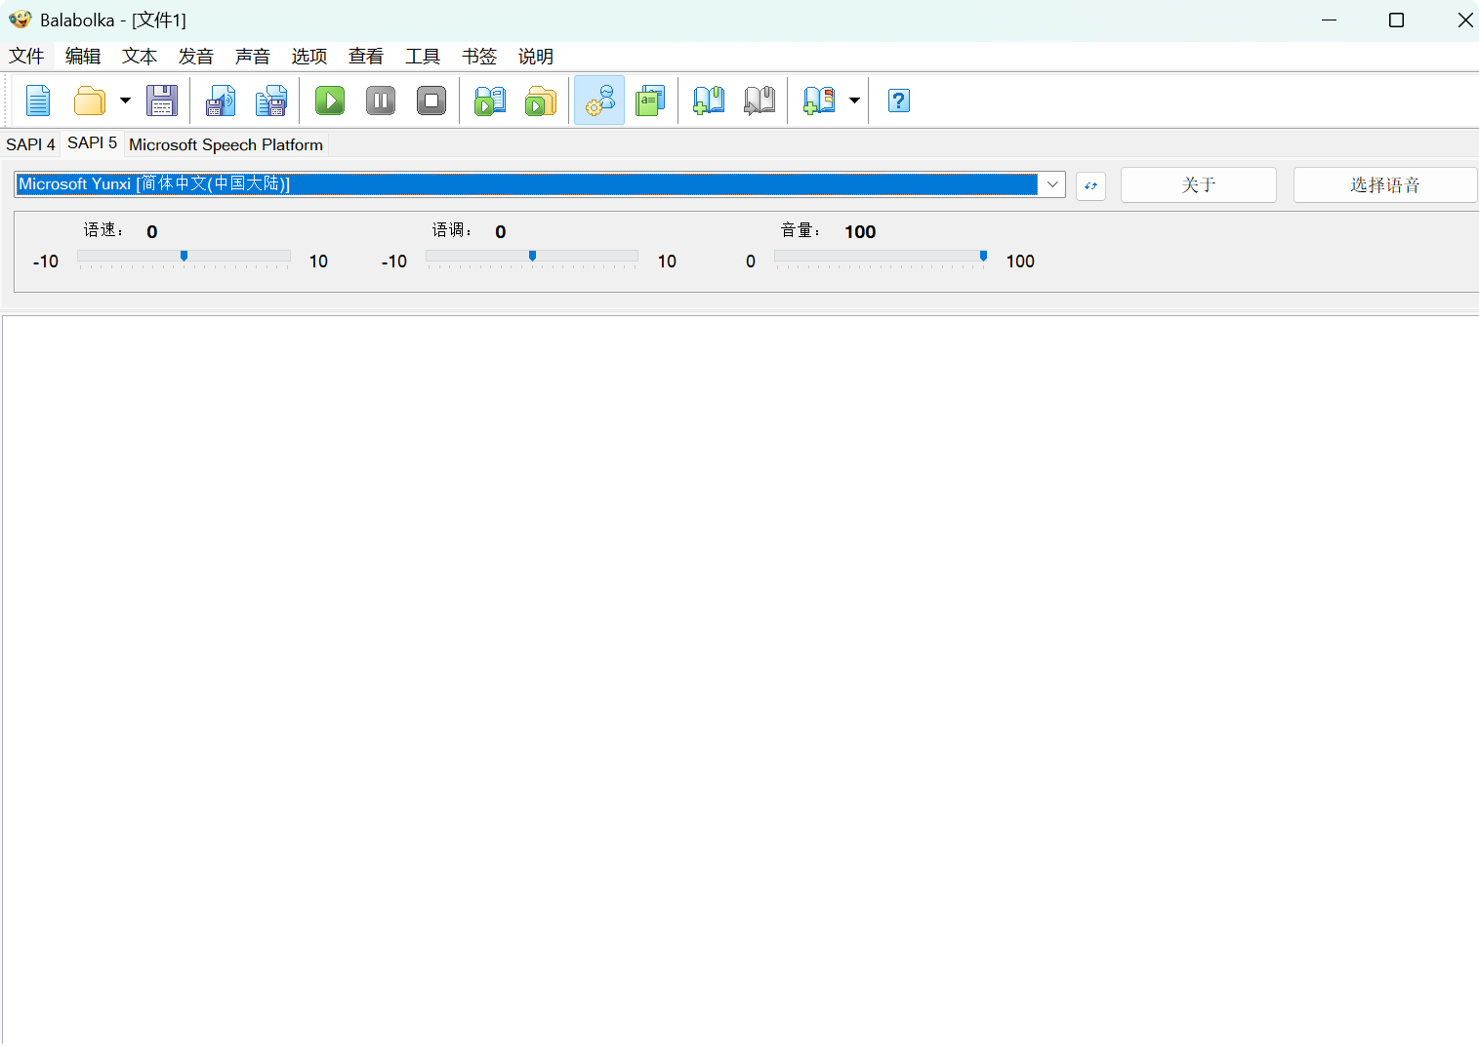Toggle the voice settings panel icon
The width and height of the screenshot is (1479, 1047).
tap(599, 101)
